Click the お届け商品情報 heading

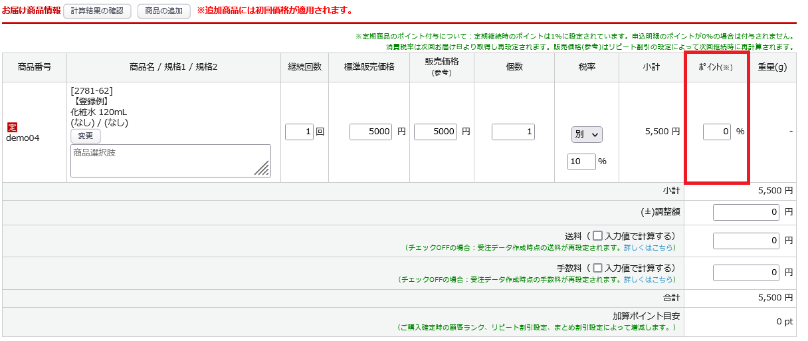[31, 11]
